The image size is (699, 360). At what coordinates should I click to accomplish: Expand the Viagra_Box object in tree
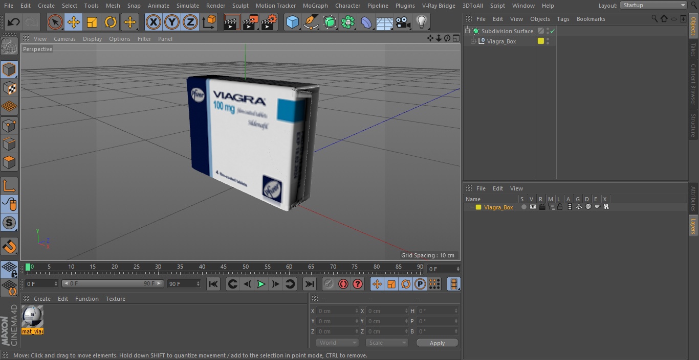[473, 41]
